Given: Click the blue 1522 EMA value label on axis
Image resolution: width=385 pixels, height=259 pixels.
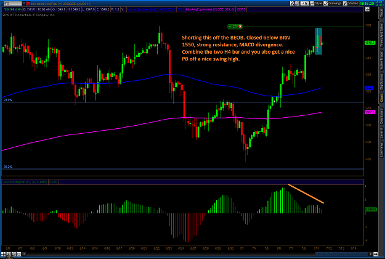Looking at the screenshot, I should click(369, 88).
